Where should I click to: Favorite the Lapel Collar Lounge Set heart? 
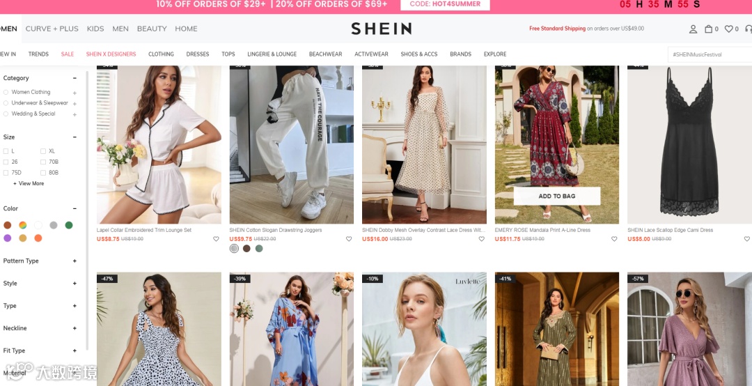tap(216, 238)
